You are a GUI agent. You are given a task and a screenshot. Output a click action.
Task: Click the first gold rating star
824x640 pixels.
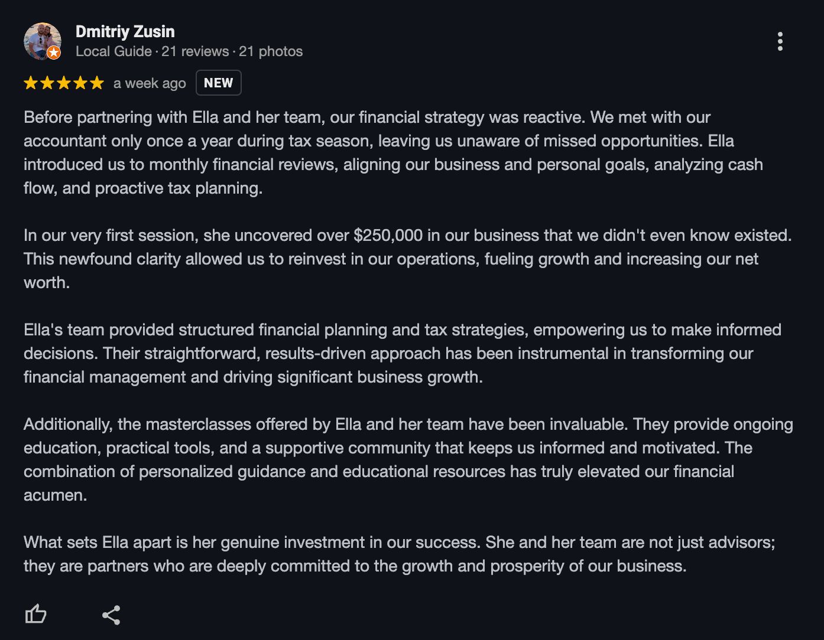click(31, 83)
